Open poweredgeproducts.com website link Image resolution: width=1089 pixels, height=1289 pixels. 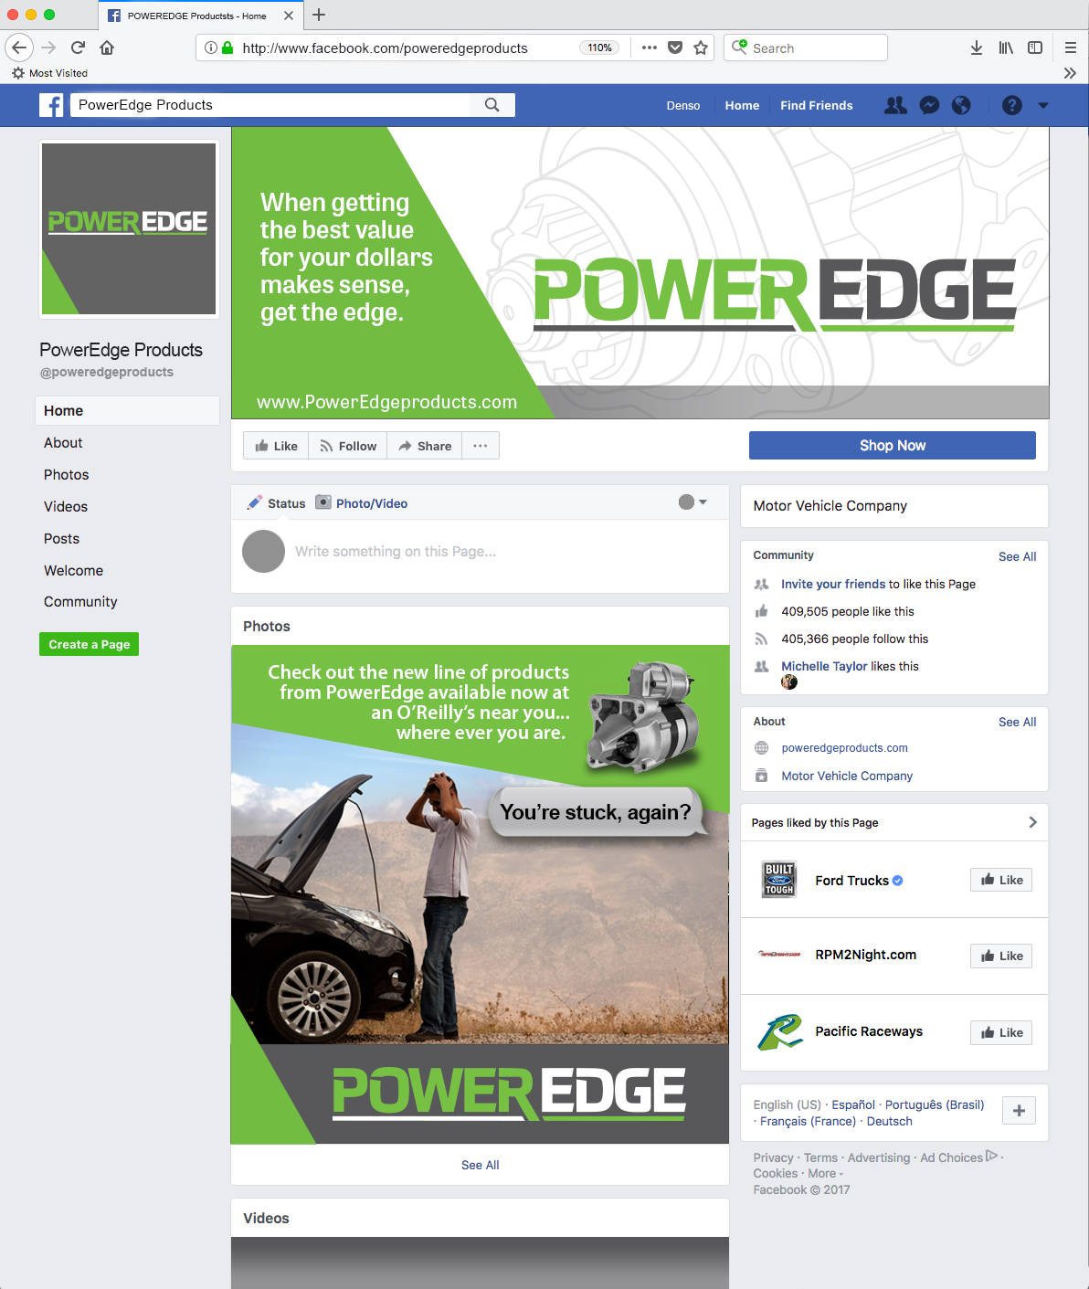[x=844, y=747]
